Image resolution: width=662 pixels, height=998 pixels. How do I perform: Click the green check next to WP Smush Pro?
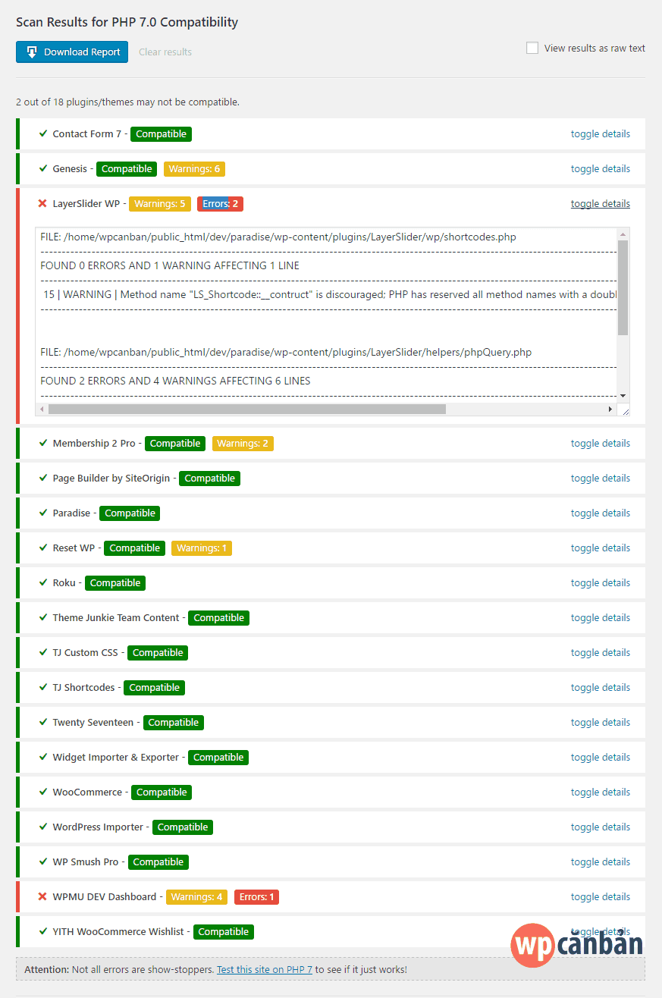pyautogui.click(x=43, y=861)
